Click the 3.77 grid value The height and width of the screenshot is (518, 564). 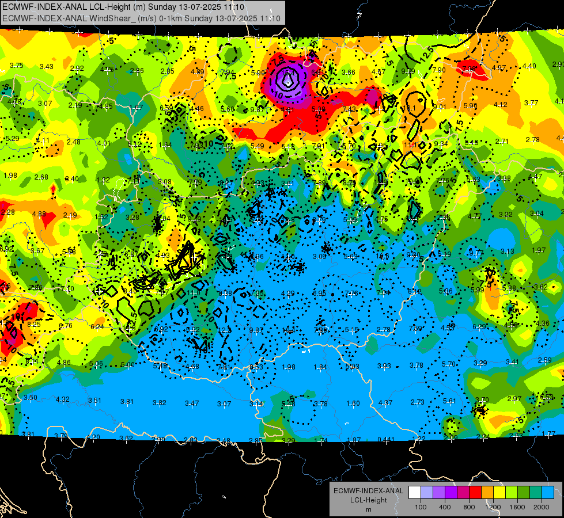click(x=531, y=103)
